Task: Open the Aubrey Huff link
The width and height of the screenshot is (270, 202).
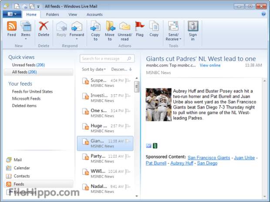Action: 182,163
